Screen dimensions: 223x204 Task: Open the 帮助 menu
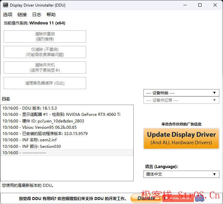pos(51,15)
